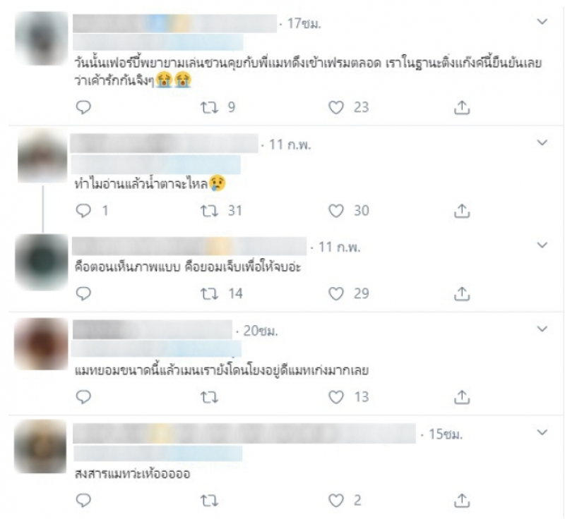Share the top tweet with 23 likes
Viewport: 565px width, 519px height.
pyautogui.click(x=462, y=108)
